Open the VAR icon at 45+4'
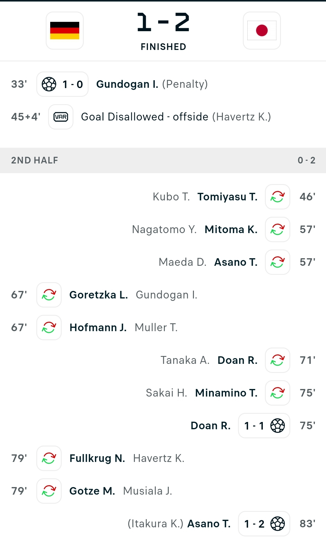 (x=61, y=117)
